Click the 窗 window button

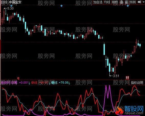point(126,2)
